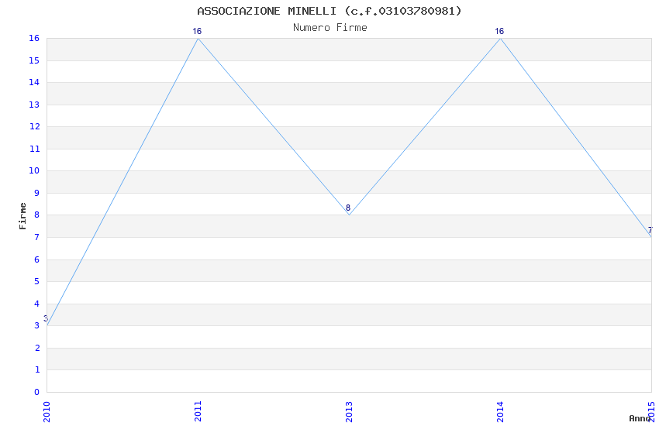The image size is (659, 426).
Task: Click the data label 3 near 2010
Action: click(46, 318)
